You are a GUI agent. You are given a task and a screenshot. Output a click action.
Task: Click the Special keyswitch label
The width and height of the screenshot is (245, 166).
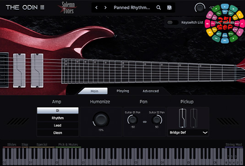[x=42, y=145]
